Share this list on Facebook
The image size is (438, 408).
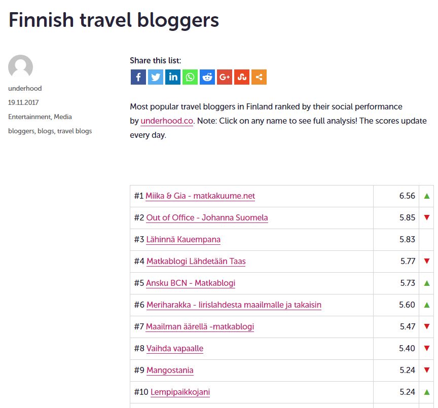[x=138, y=77]
